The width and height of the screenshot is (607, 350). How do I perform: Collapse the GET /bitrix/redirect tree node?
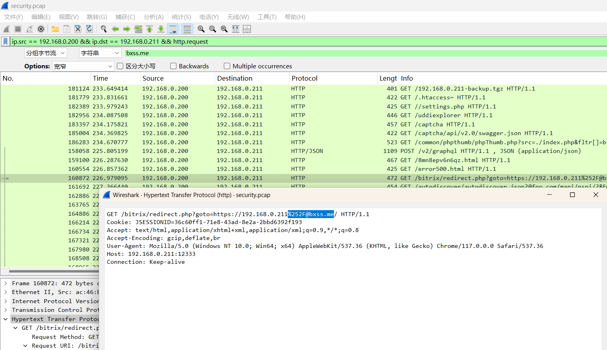(16, 328)
